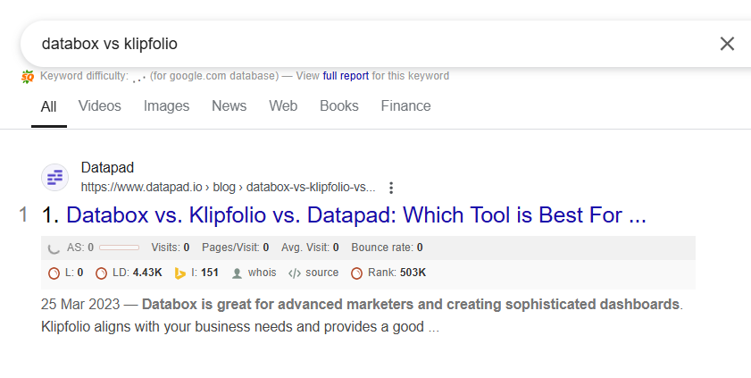
Task: Open the News tab
Action: (x=229, y=105)
